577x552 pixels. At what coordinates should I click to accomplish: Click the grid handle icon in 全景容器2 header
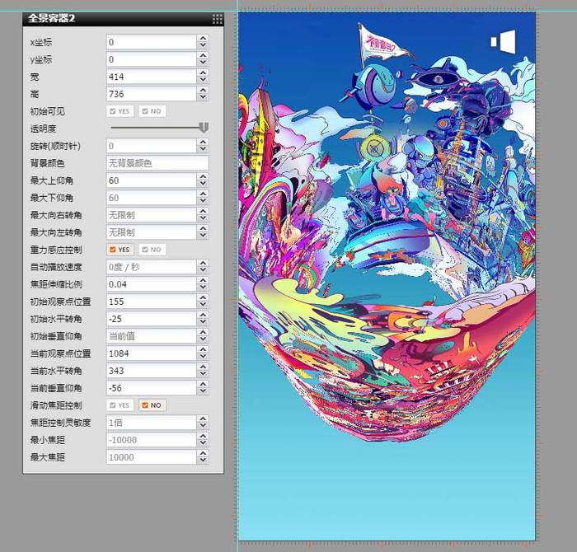(217, 18)
